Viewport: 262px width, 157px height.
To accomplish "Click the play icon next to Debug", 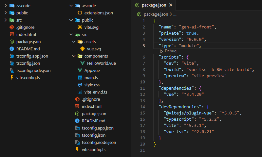I will pos(161,51).
